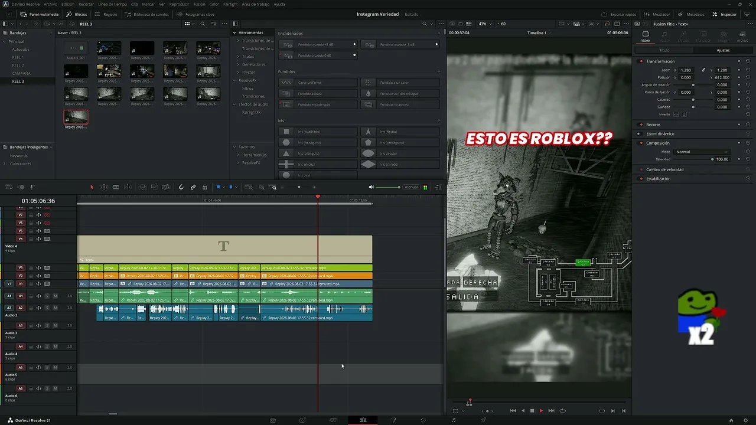Open the Fairlight page from bottom bar
The height and width of the screenshot is (425, 756).
pos(454,420)
